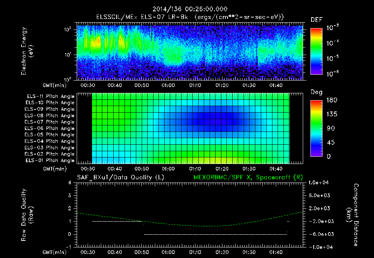Click the Raw Data Quality (Raw) axis label
This screenshot has height=258, width=374.
coord(27,215)
